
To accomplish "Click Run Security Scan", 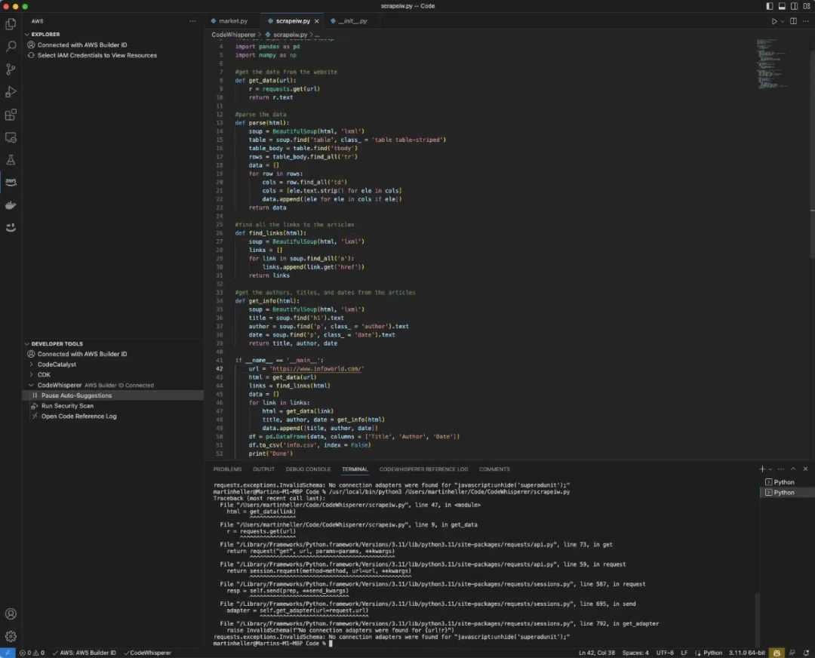I will coord(67,406).
